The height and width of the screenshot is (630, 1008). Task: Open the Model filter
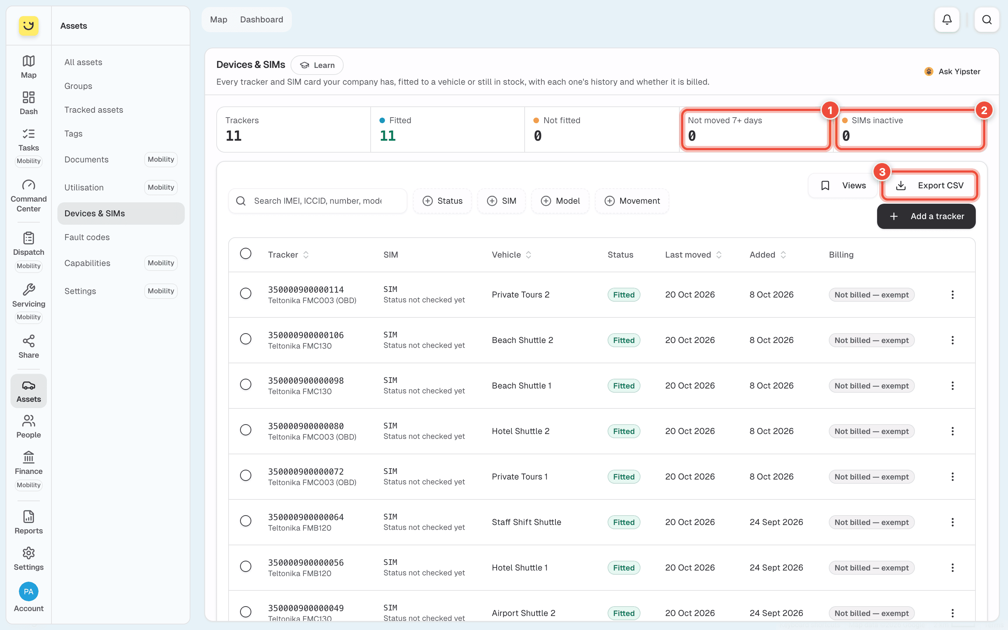point(560,201)
